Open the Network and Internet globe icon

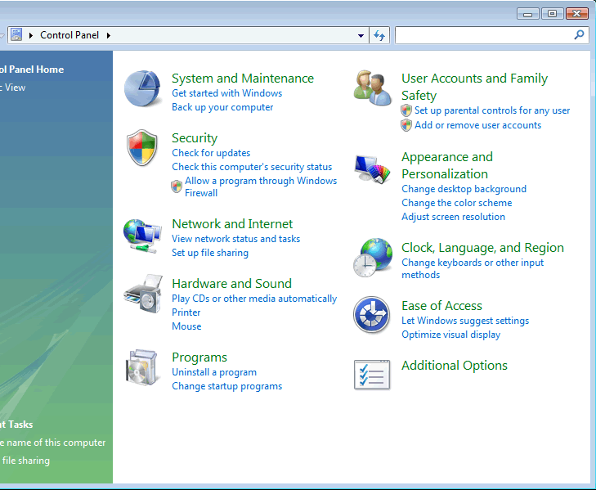click(142, 236)
